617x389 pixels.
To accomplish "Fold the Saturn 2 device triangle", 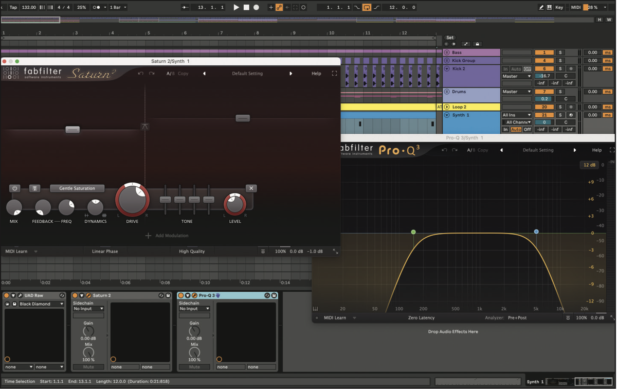I will [81, 295].
